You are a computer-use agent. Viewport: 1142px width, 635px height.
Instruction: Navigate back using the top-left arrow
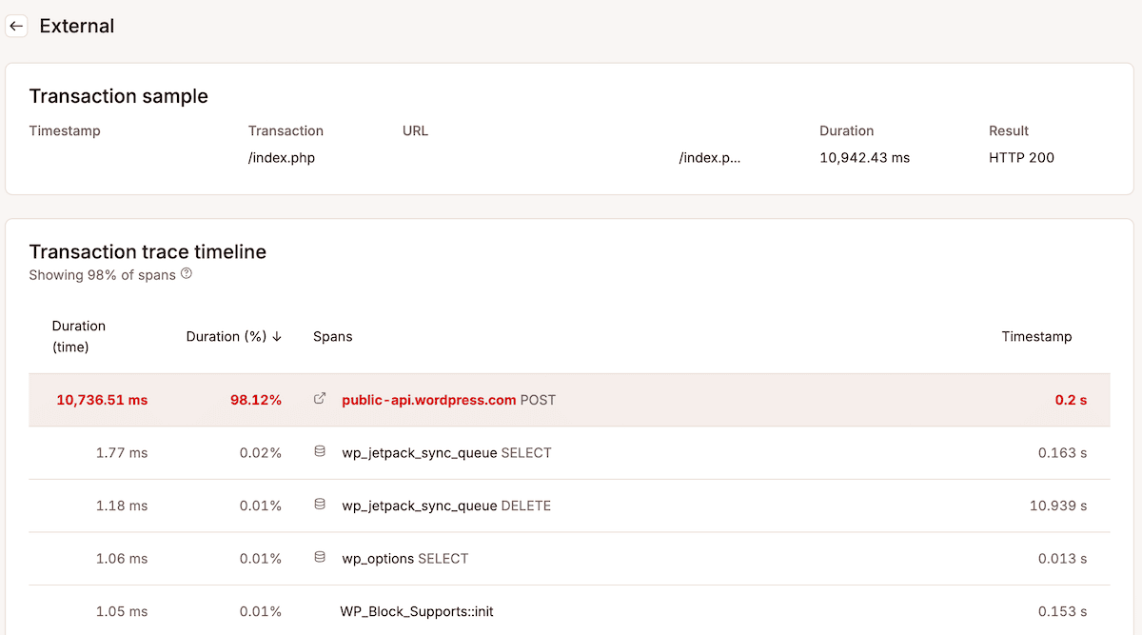coord(16,26)
